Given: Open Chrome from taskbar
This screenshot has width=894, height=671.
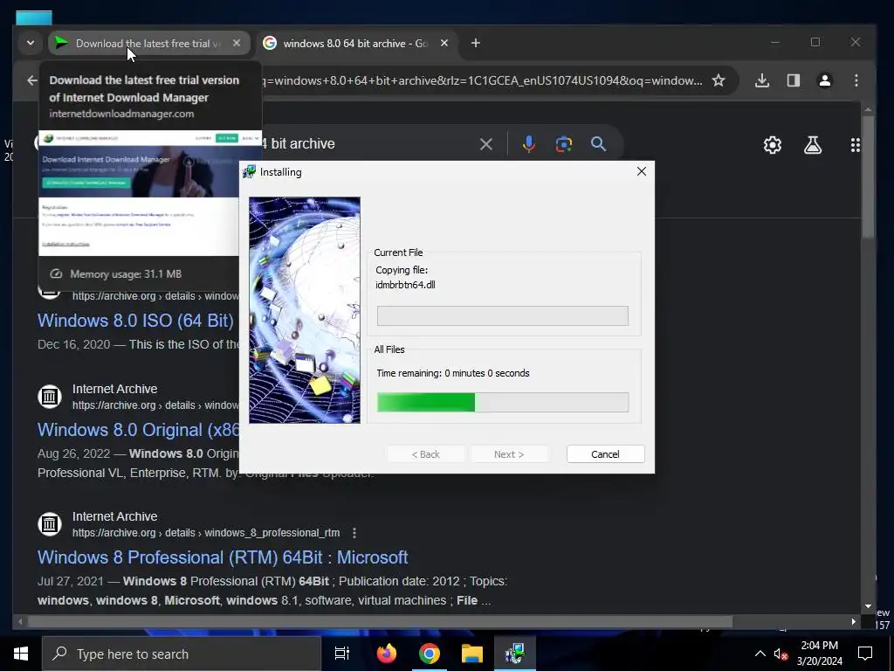Looking at the screenshot, I should pyautogui.click(x=430, y=654).
